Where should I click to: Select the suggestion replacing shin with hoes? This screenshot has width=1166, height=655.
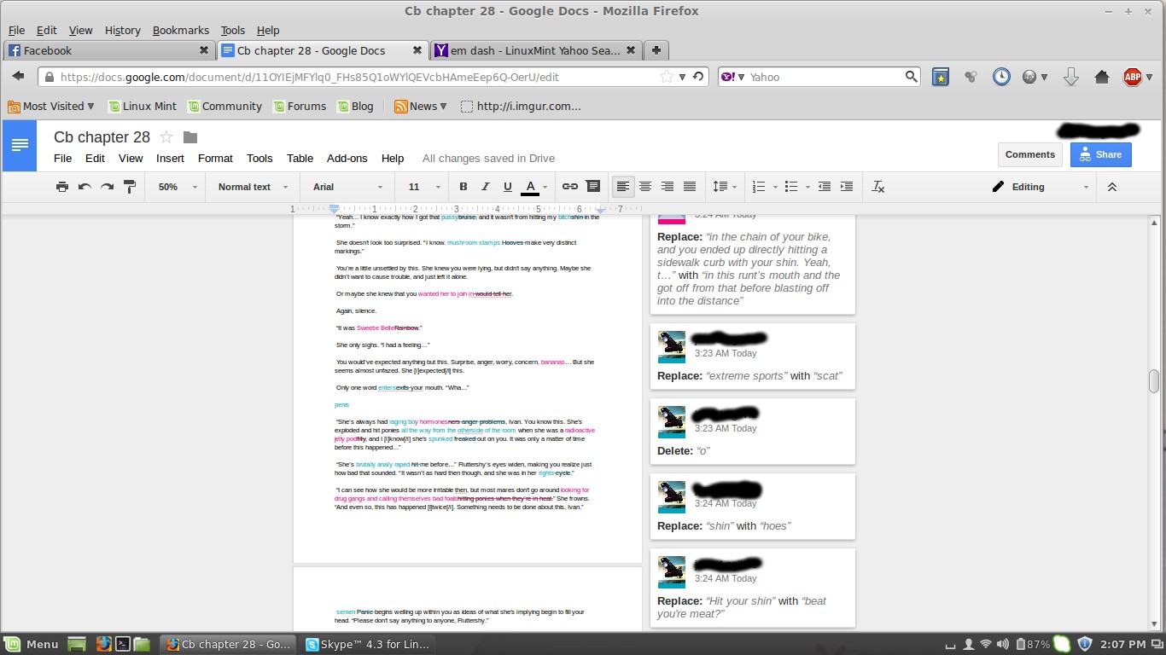coord(752,507)
